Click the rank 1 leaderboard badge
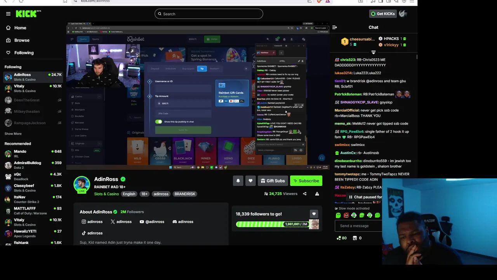This screenshot has width=497, height=280. pos(344,42)
